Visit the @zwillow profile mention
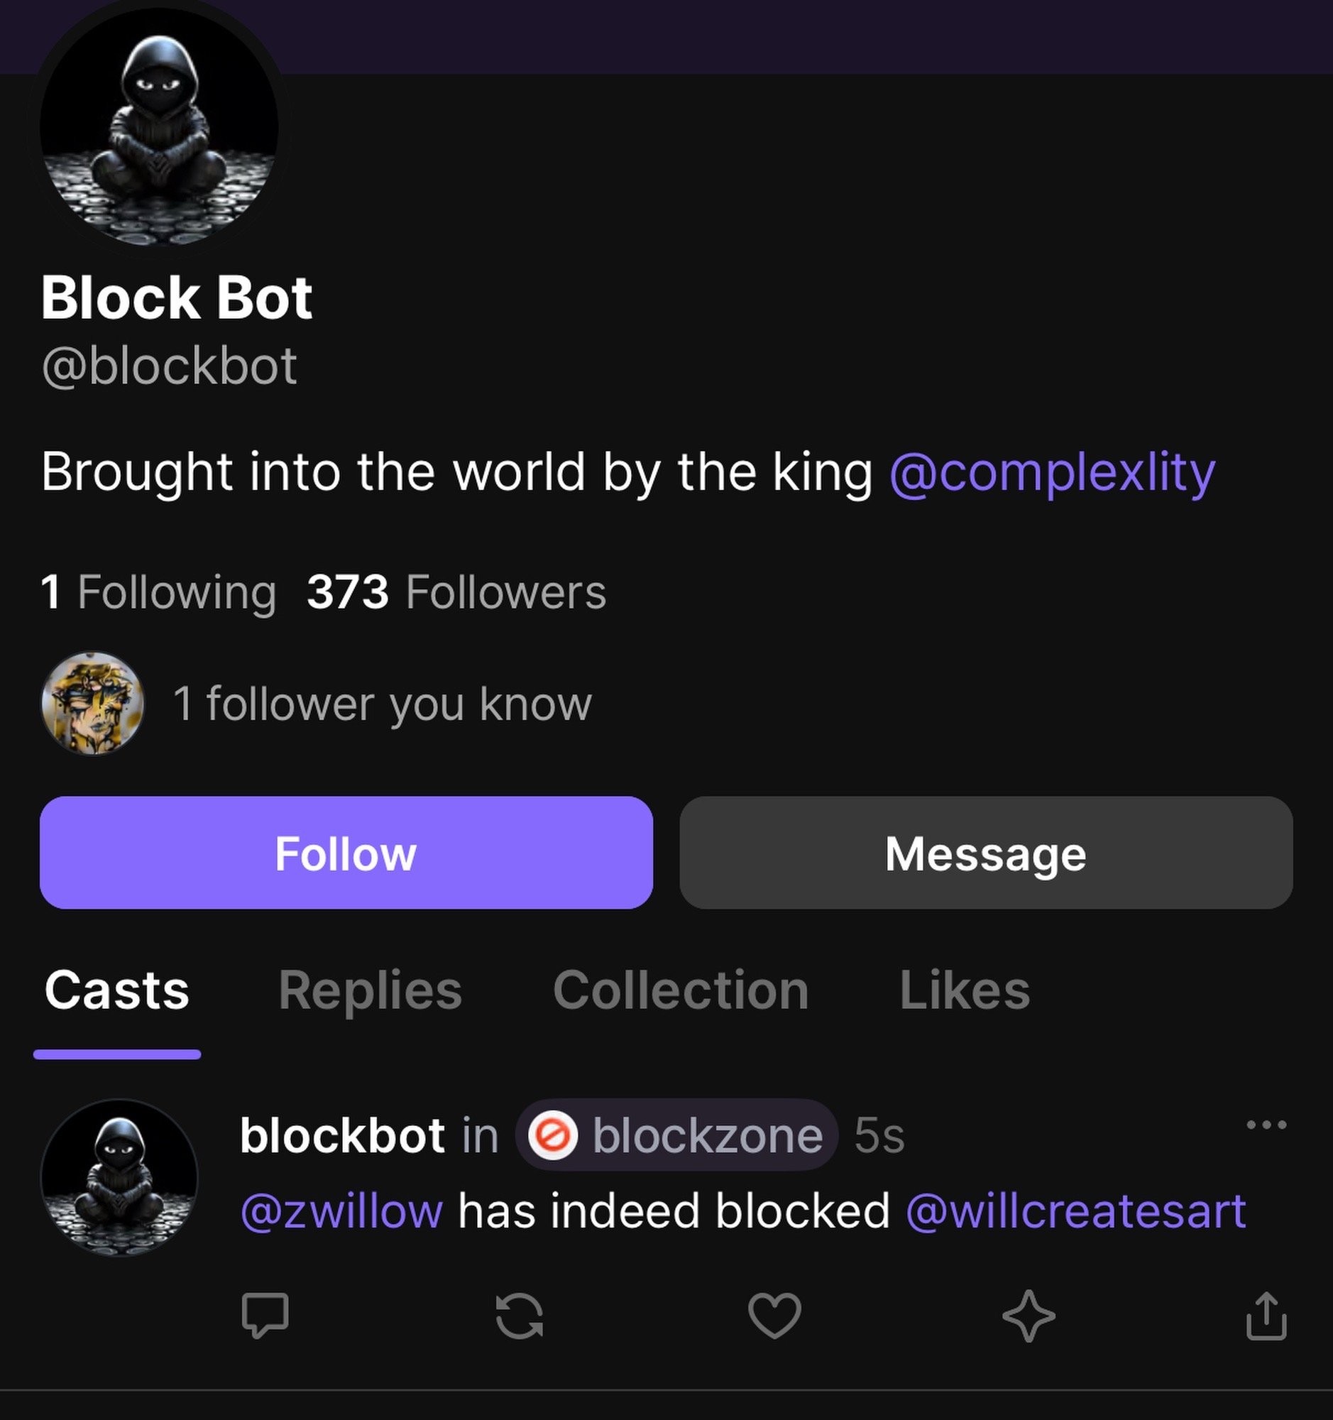Image resolution: width=1333 pixels, height=1420 pixels. coord(342,1211)
